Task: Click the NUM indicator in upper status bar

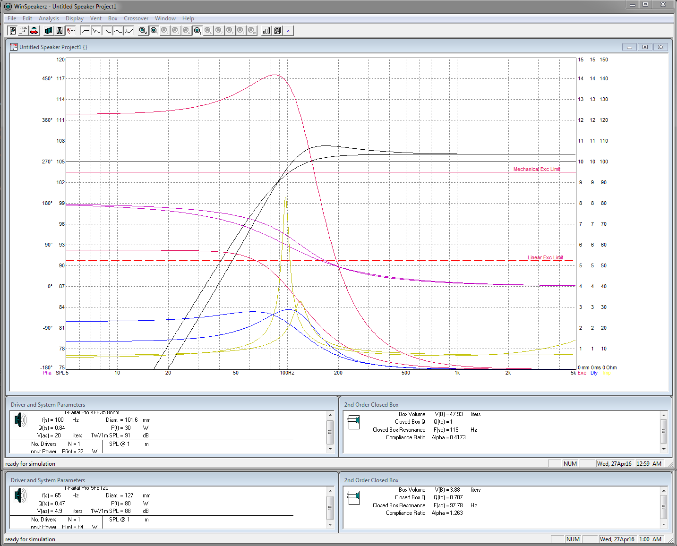Action: tap(570, 464)
